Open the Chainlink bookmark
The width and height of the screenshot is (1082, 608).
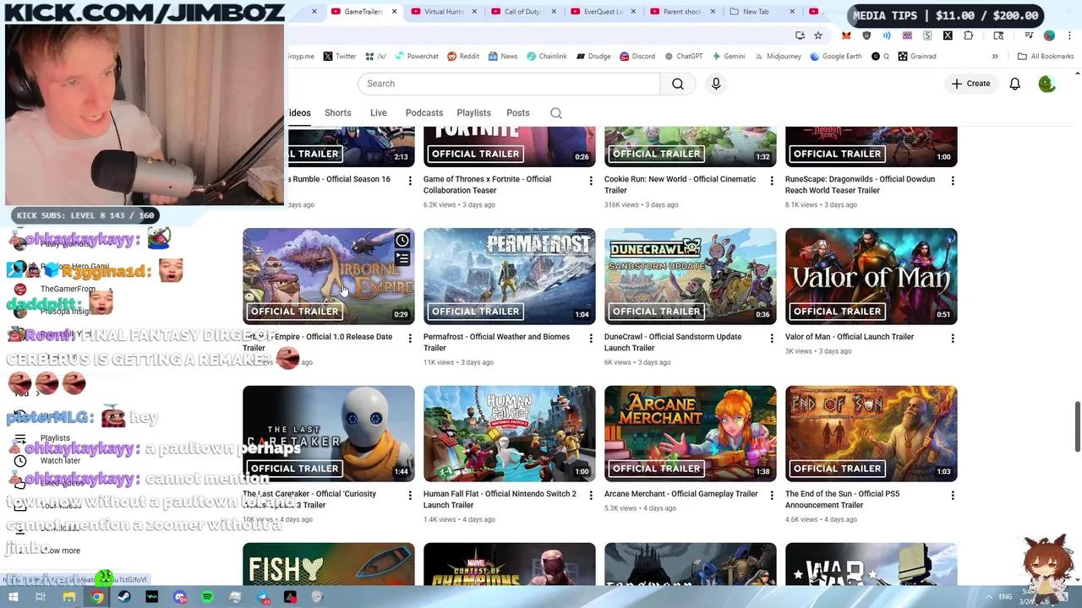click(546, 57)
